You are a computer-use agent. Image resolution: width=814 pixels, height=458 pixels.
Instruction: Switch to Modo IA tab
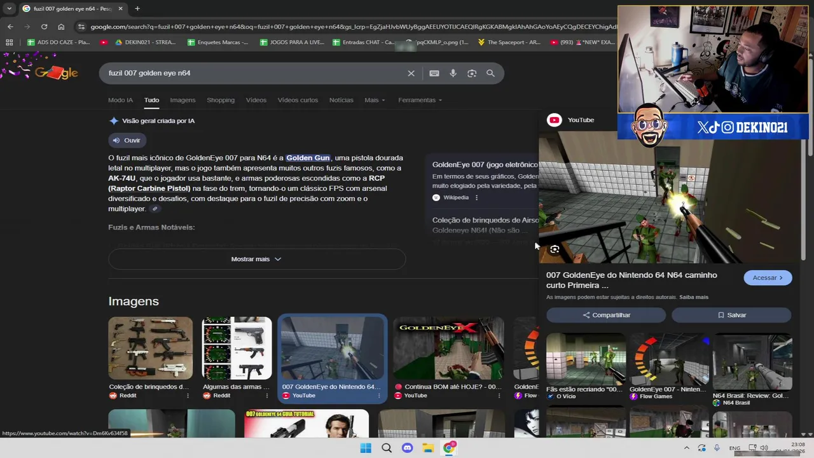[120, 100]
